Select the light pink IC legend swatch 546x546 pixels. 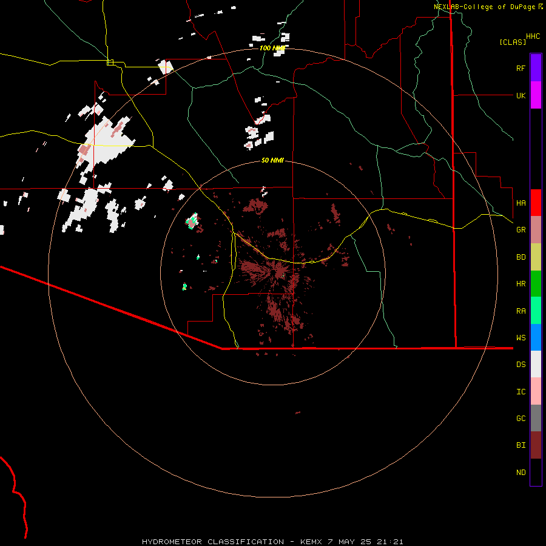(536, 391)
